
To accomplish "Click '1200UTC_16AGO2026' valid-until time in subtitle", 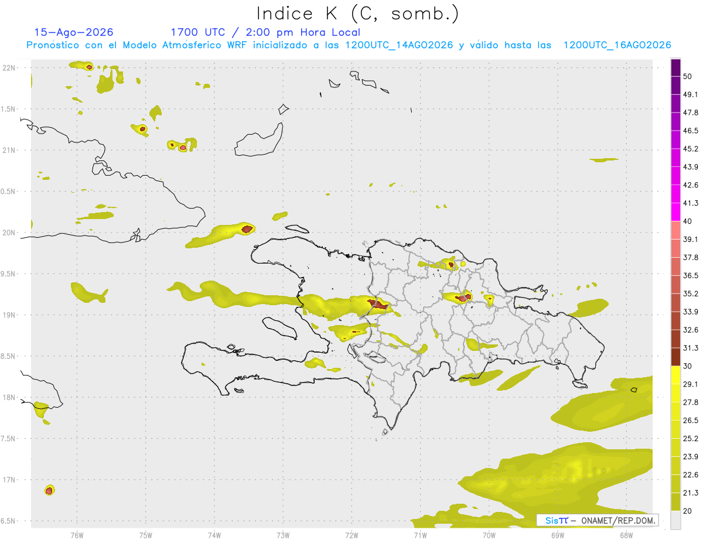I will point(617,45).
